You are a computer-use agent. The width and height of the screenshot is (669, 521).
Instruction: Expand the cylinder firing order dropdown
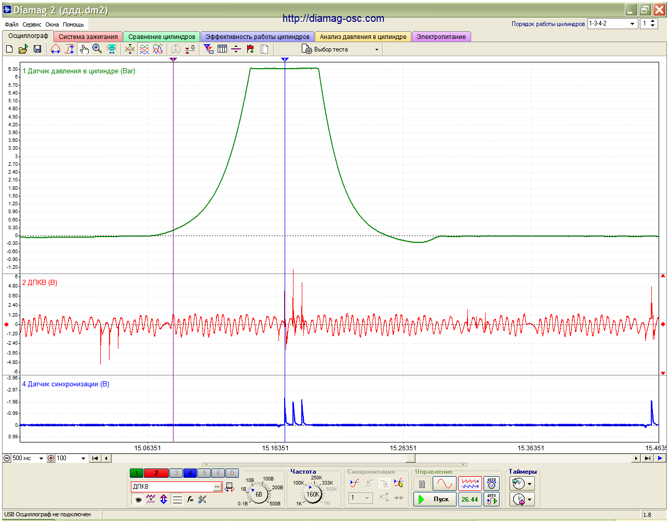tap(633, 23)
